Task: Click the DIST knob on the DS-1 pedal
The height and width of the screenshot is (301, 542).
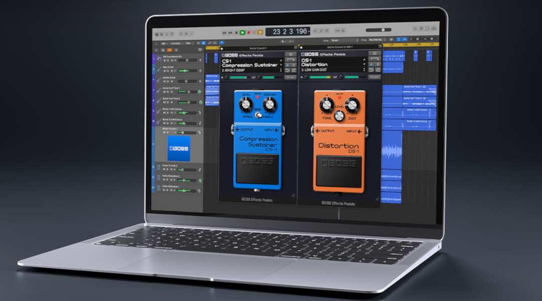Action: click(x=352, y=105)
